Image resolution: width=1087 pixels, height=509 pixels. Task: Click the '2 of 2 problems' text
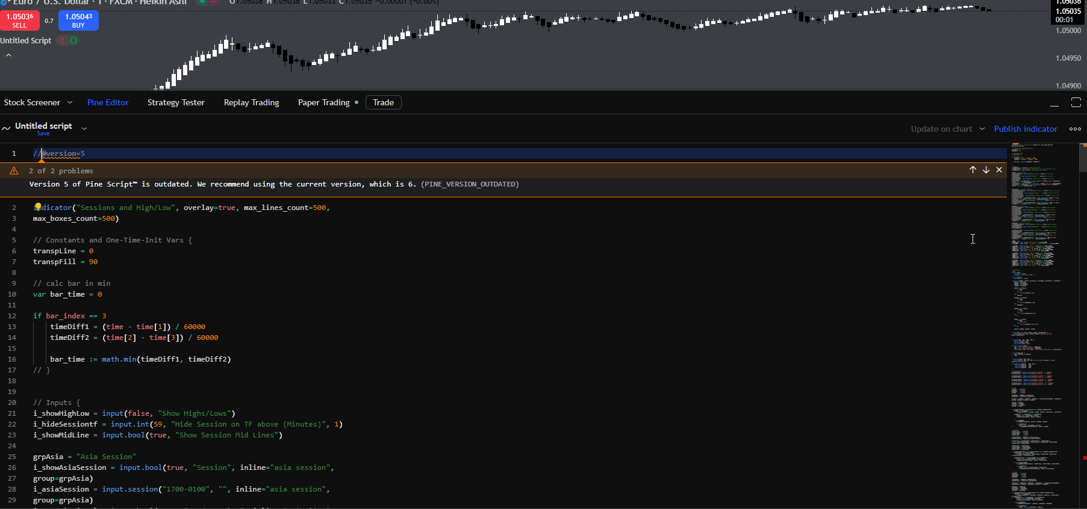point(61,171)
